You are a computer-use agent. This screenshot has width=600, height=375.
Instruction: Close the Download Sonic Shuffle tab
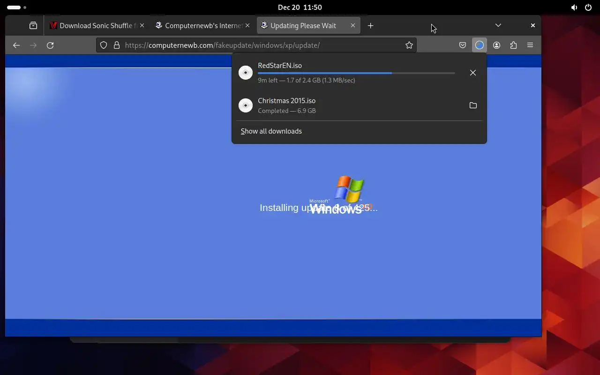click(x=142, y=26)
